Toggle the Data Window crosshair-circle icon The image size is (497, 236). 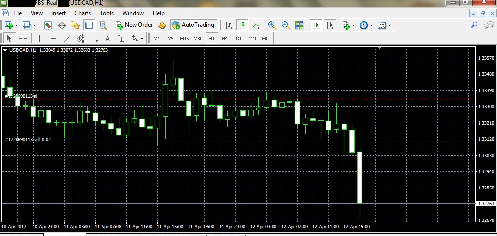click(x=62, y=25)
